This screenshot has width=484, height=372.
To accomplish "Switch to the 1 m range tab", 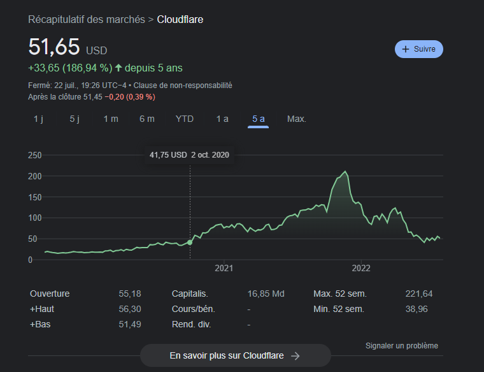I will (x=111, y=119).
